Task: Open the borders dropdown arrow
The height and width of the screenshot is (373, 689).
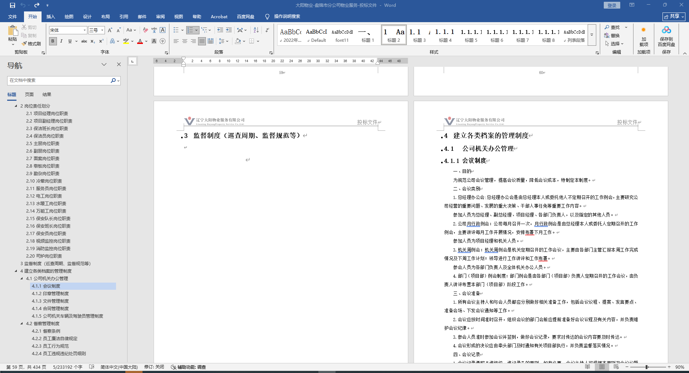Action: point(258,41)
